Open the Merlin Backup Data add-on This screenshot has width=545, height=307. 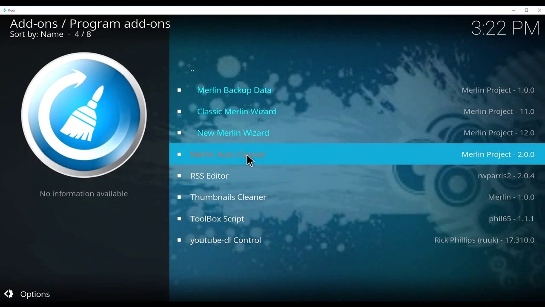(357, 90)
